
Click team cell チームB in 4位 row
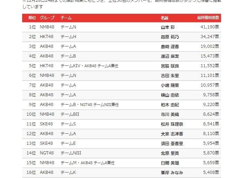68,56
